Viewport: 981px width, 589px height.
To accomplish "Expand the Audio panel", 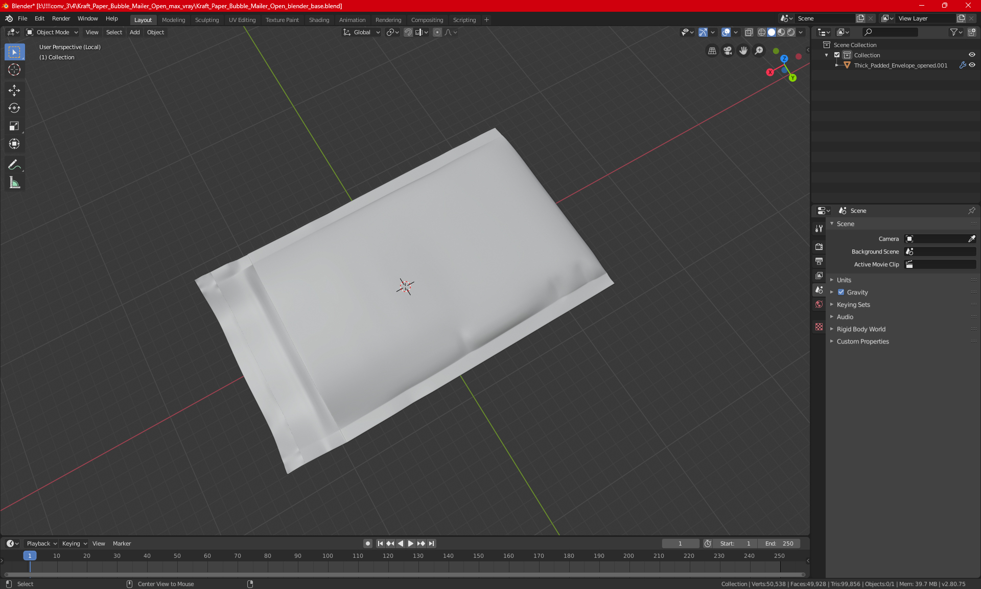I will [x=845, y=317].
